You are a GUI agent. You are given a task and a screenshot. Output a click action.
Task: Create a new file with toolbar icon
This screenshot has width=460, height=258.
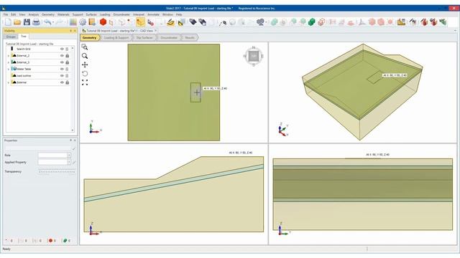pyautogui.click(x=8, y=22)
